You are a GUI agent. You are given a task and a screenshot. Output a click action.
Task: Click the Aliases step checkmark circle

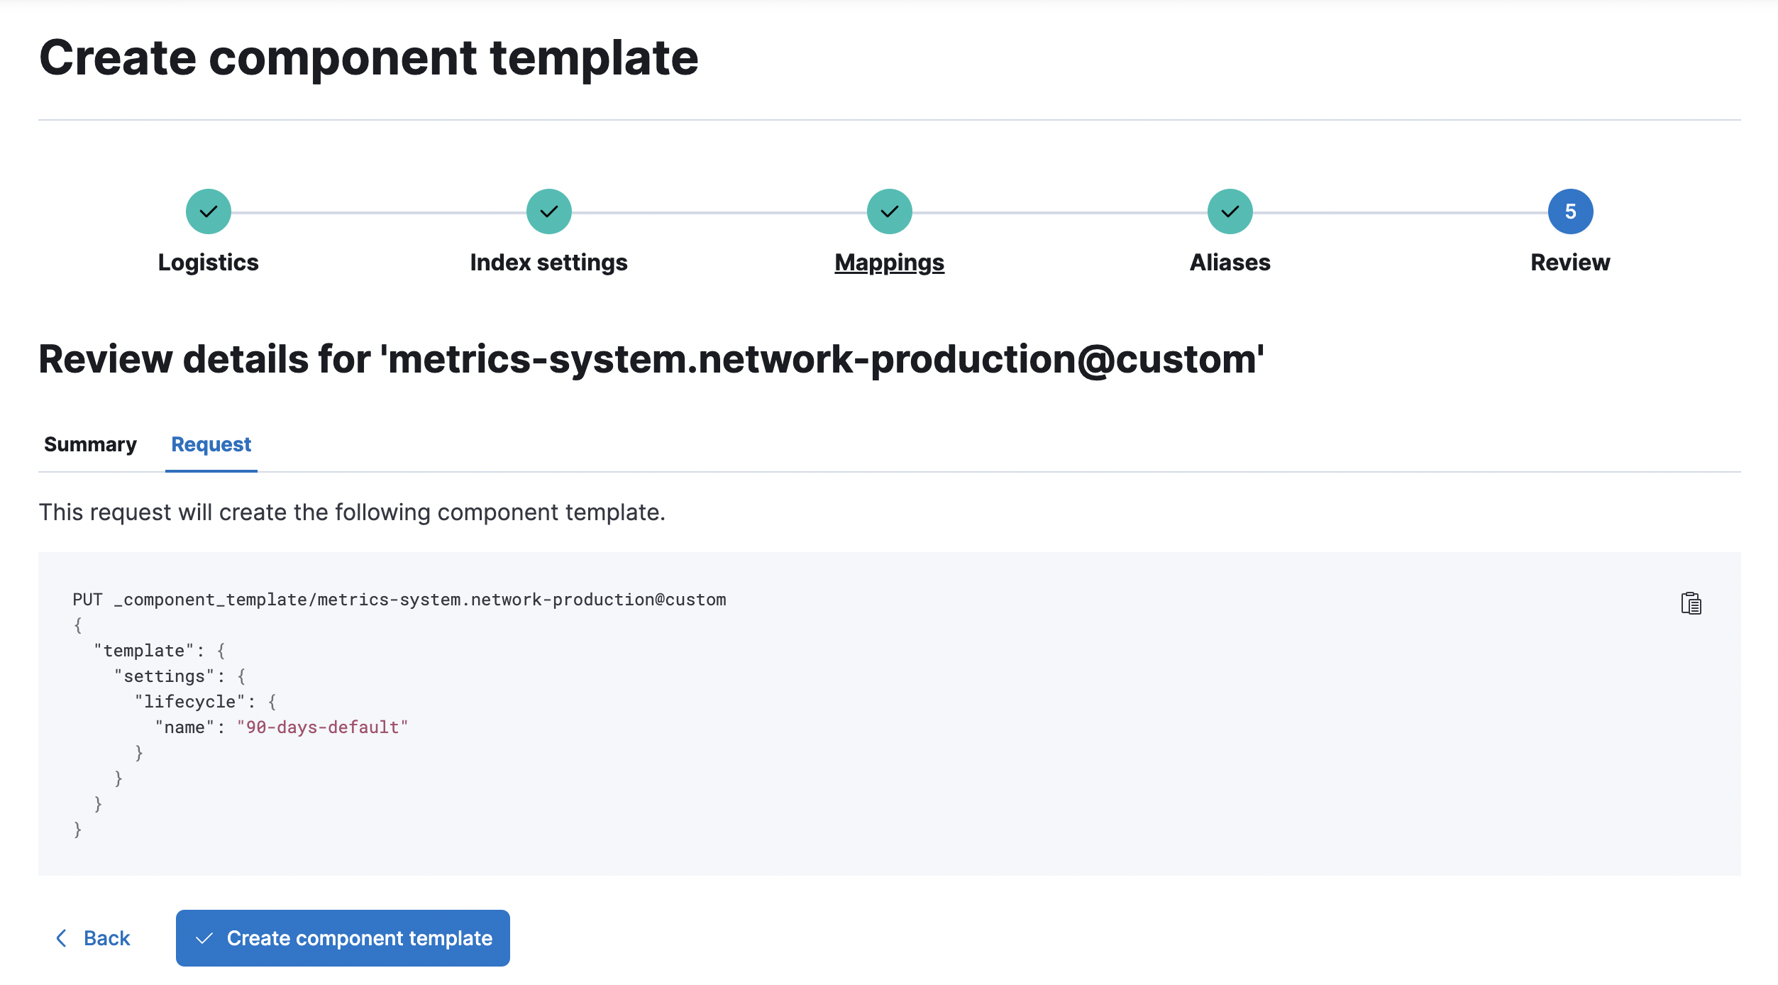pos(1229,211)
